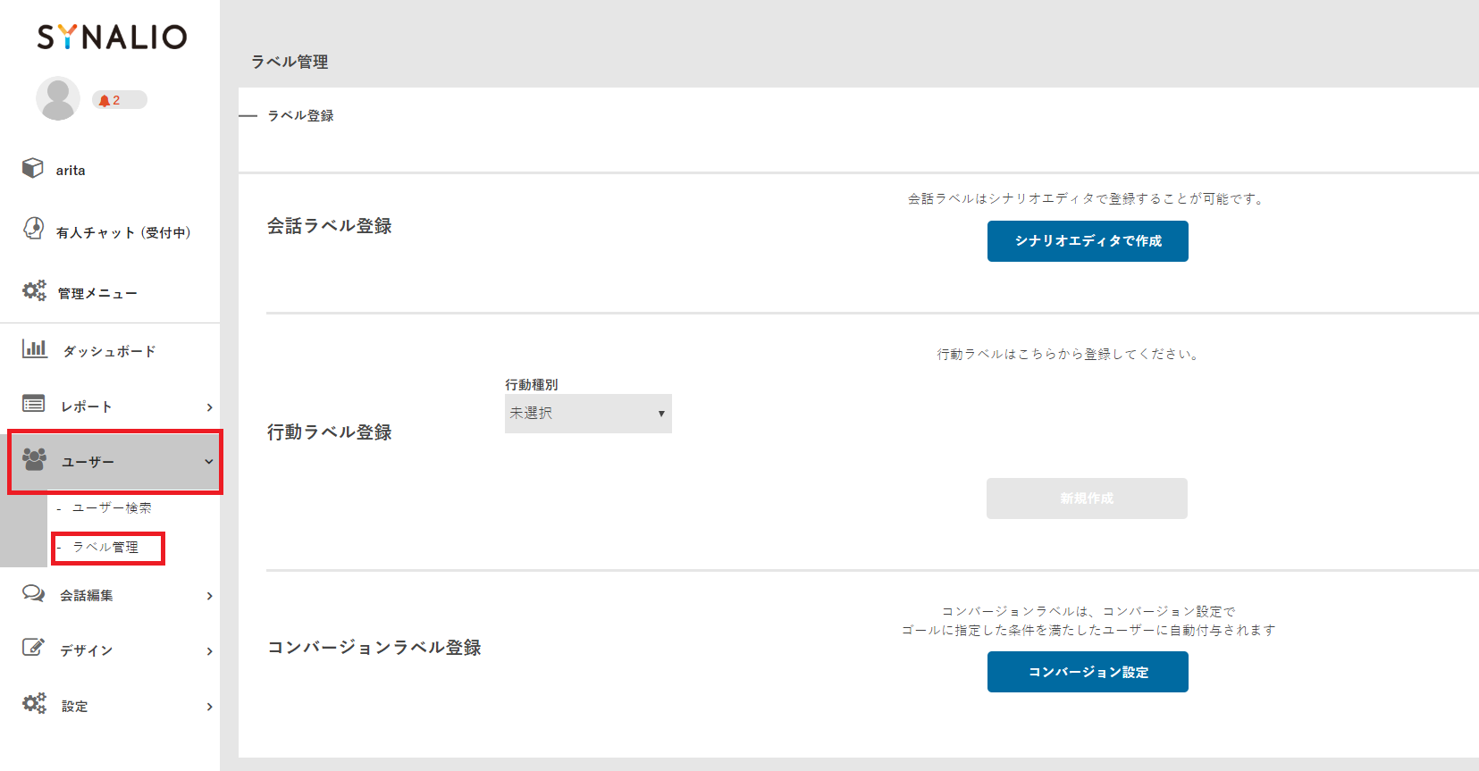Image resolution: width=1479 pixels, height=771 pixels.
Task: Click the コンバージョン設定 button
Action: point(1088,672)
